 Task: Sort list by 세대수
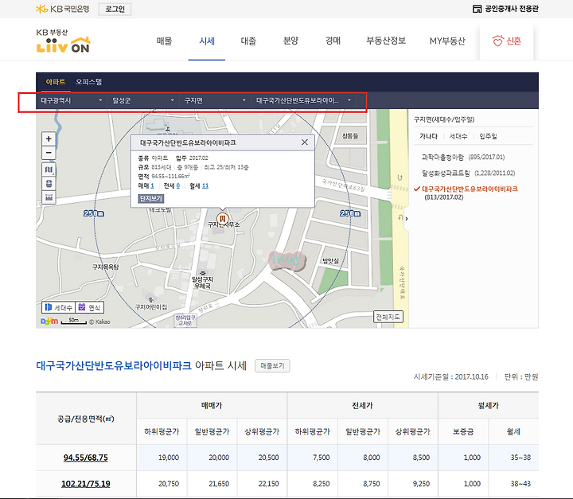tap(458, 136)
